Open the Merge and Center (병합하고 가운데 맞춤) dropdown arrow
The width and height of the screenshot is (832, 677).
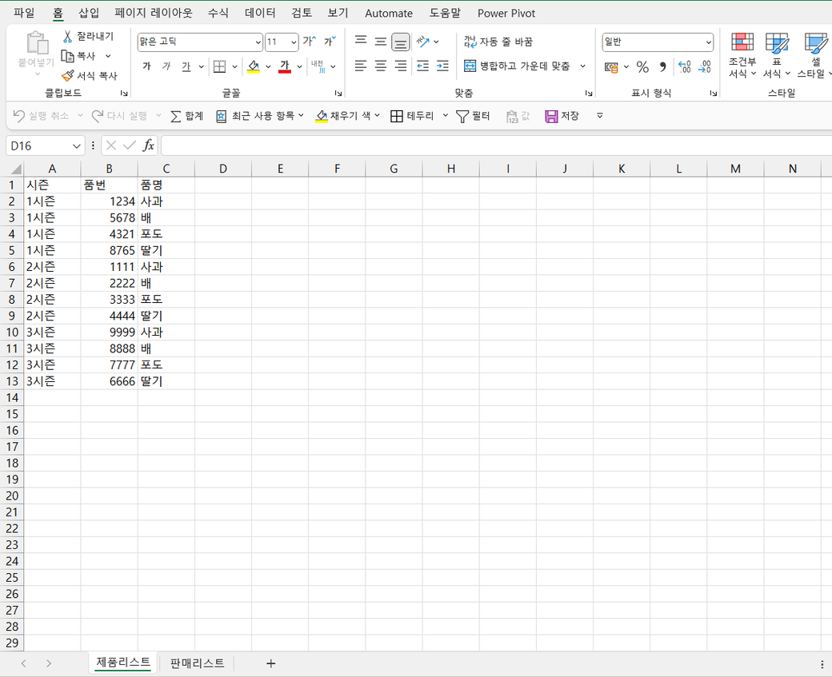[x=582, y=66]
